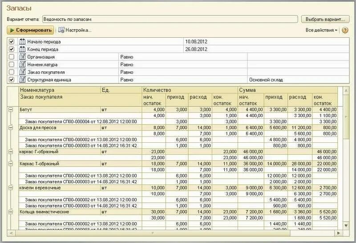Disable the Структурная единица filter checkbox
356x243 pixels.
click(12, 80)
